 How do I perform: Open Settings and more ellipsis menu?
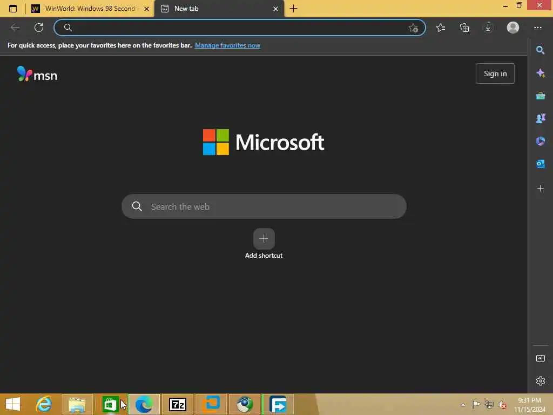tap(538, 28)
